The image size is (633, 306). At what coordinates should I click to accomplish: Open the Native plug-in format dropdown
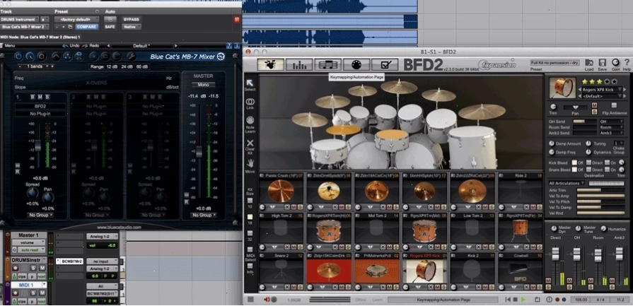[132, 27]
